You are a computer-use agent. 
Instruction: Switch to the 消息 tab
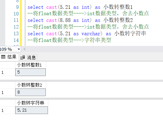tap(28, 57)
